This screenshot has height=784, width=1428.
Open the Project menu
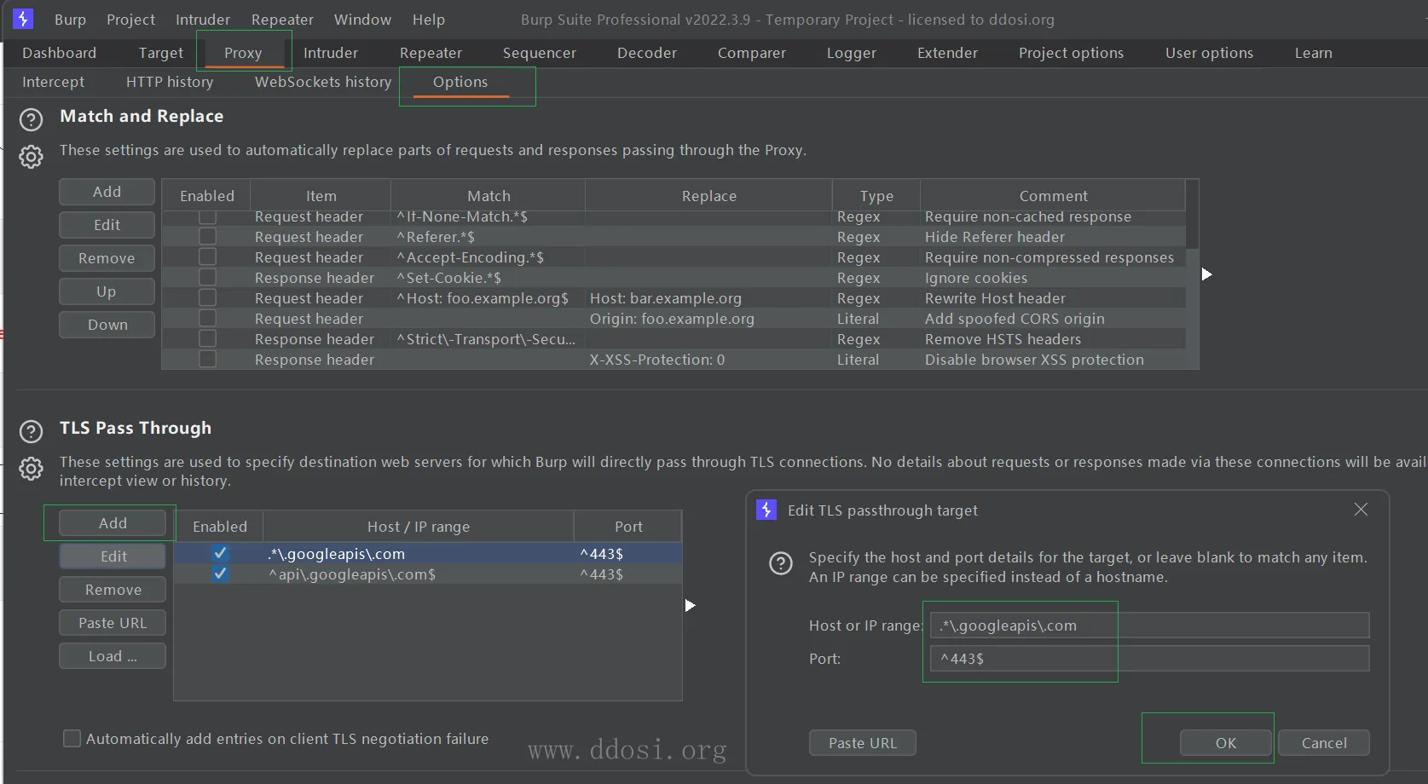coord(130,19)
